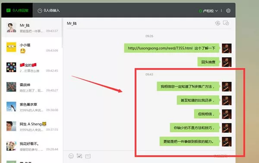Open the 我花好看不。 conversation
Screen dimensions: 259x163
pyautogui.click(x=32, y=146)
